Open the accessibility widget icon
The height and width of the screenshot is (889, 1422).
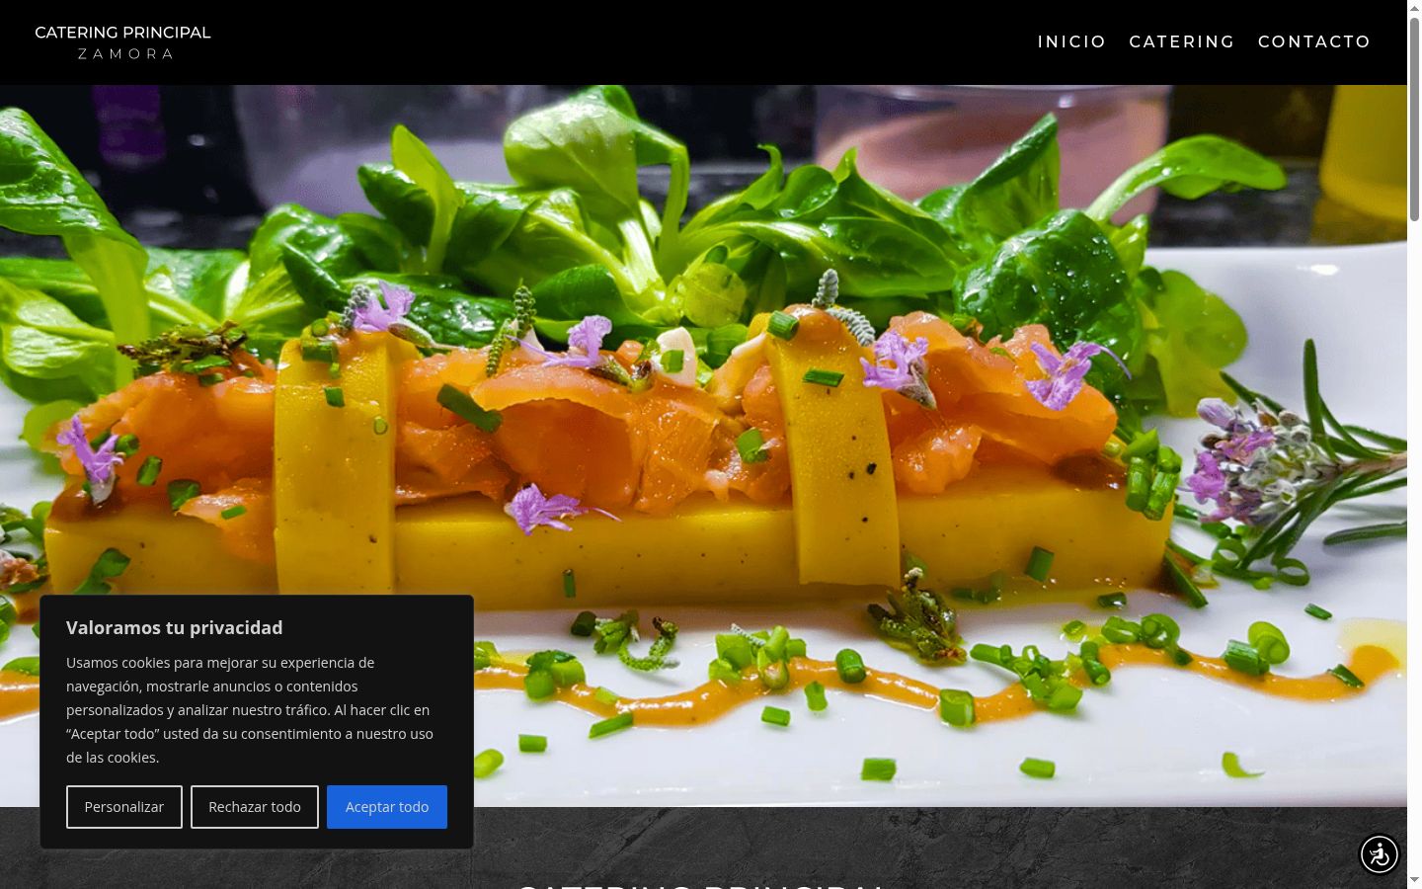click(1380, 854)
